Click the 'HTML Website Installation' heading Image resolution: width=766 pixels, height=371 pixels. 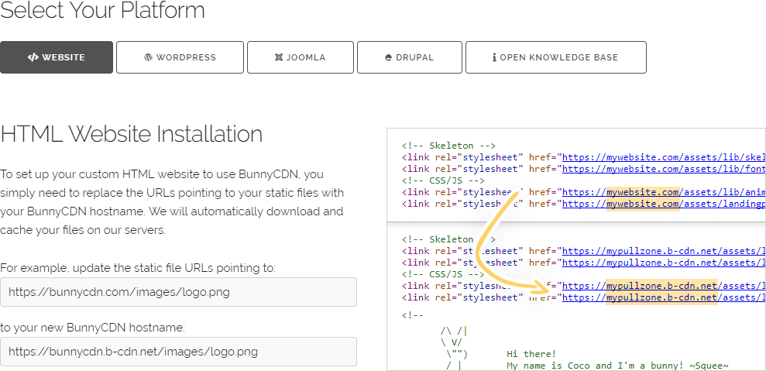pyautogui.click(x=132, y=134)
